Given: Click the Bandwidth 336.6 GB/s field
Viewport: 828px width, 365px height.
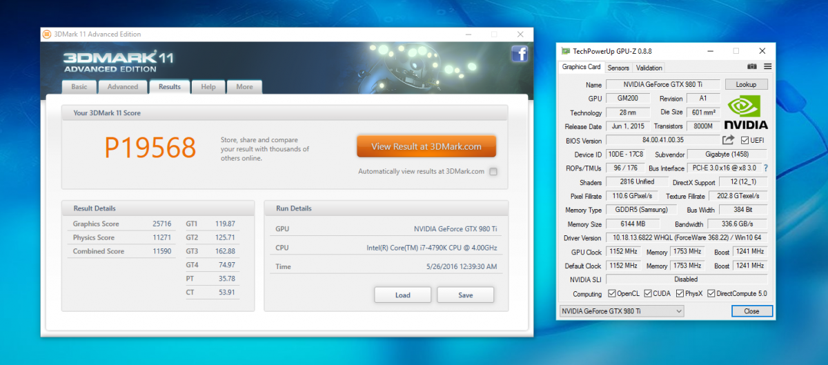Looking at the screenshot, I should coord(738,224).
